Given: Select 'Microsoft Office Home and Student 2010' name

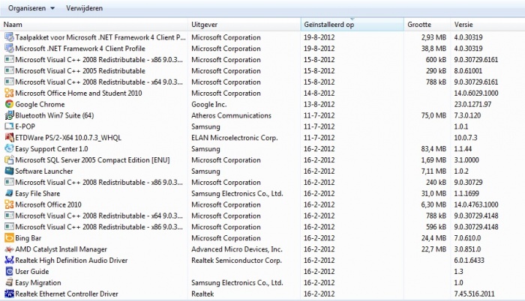Looking at the screenshot, I should point(79,93).
